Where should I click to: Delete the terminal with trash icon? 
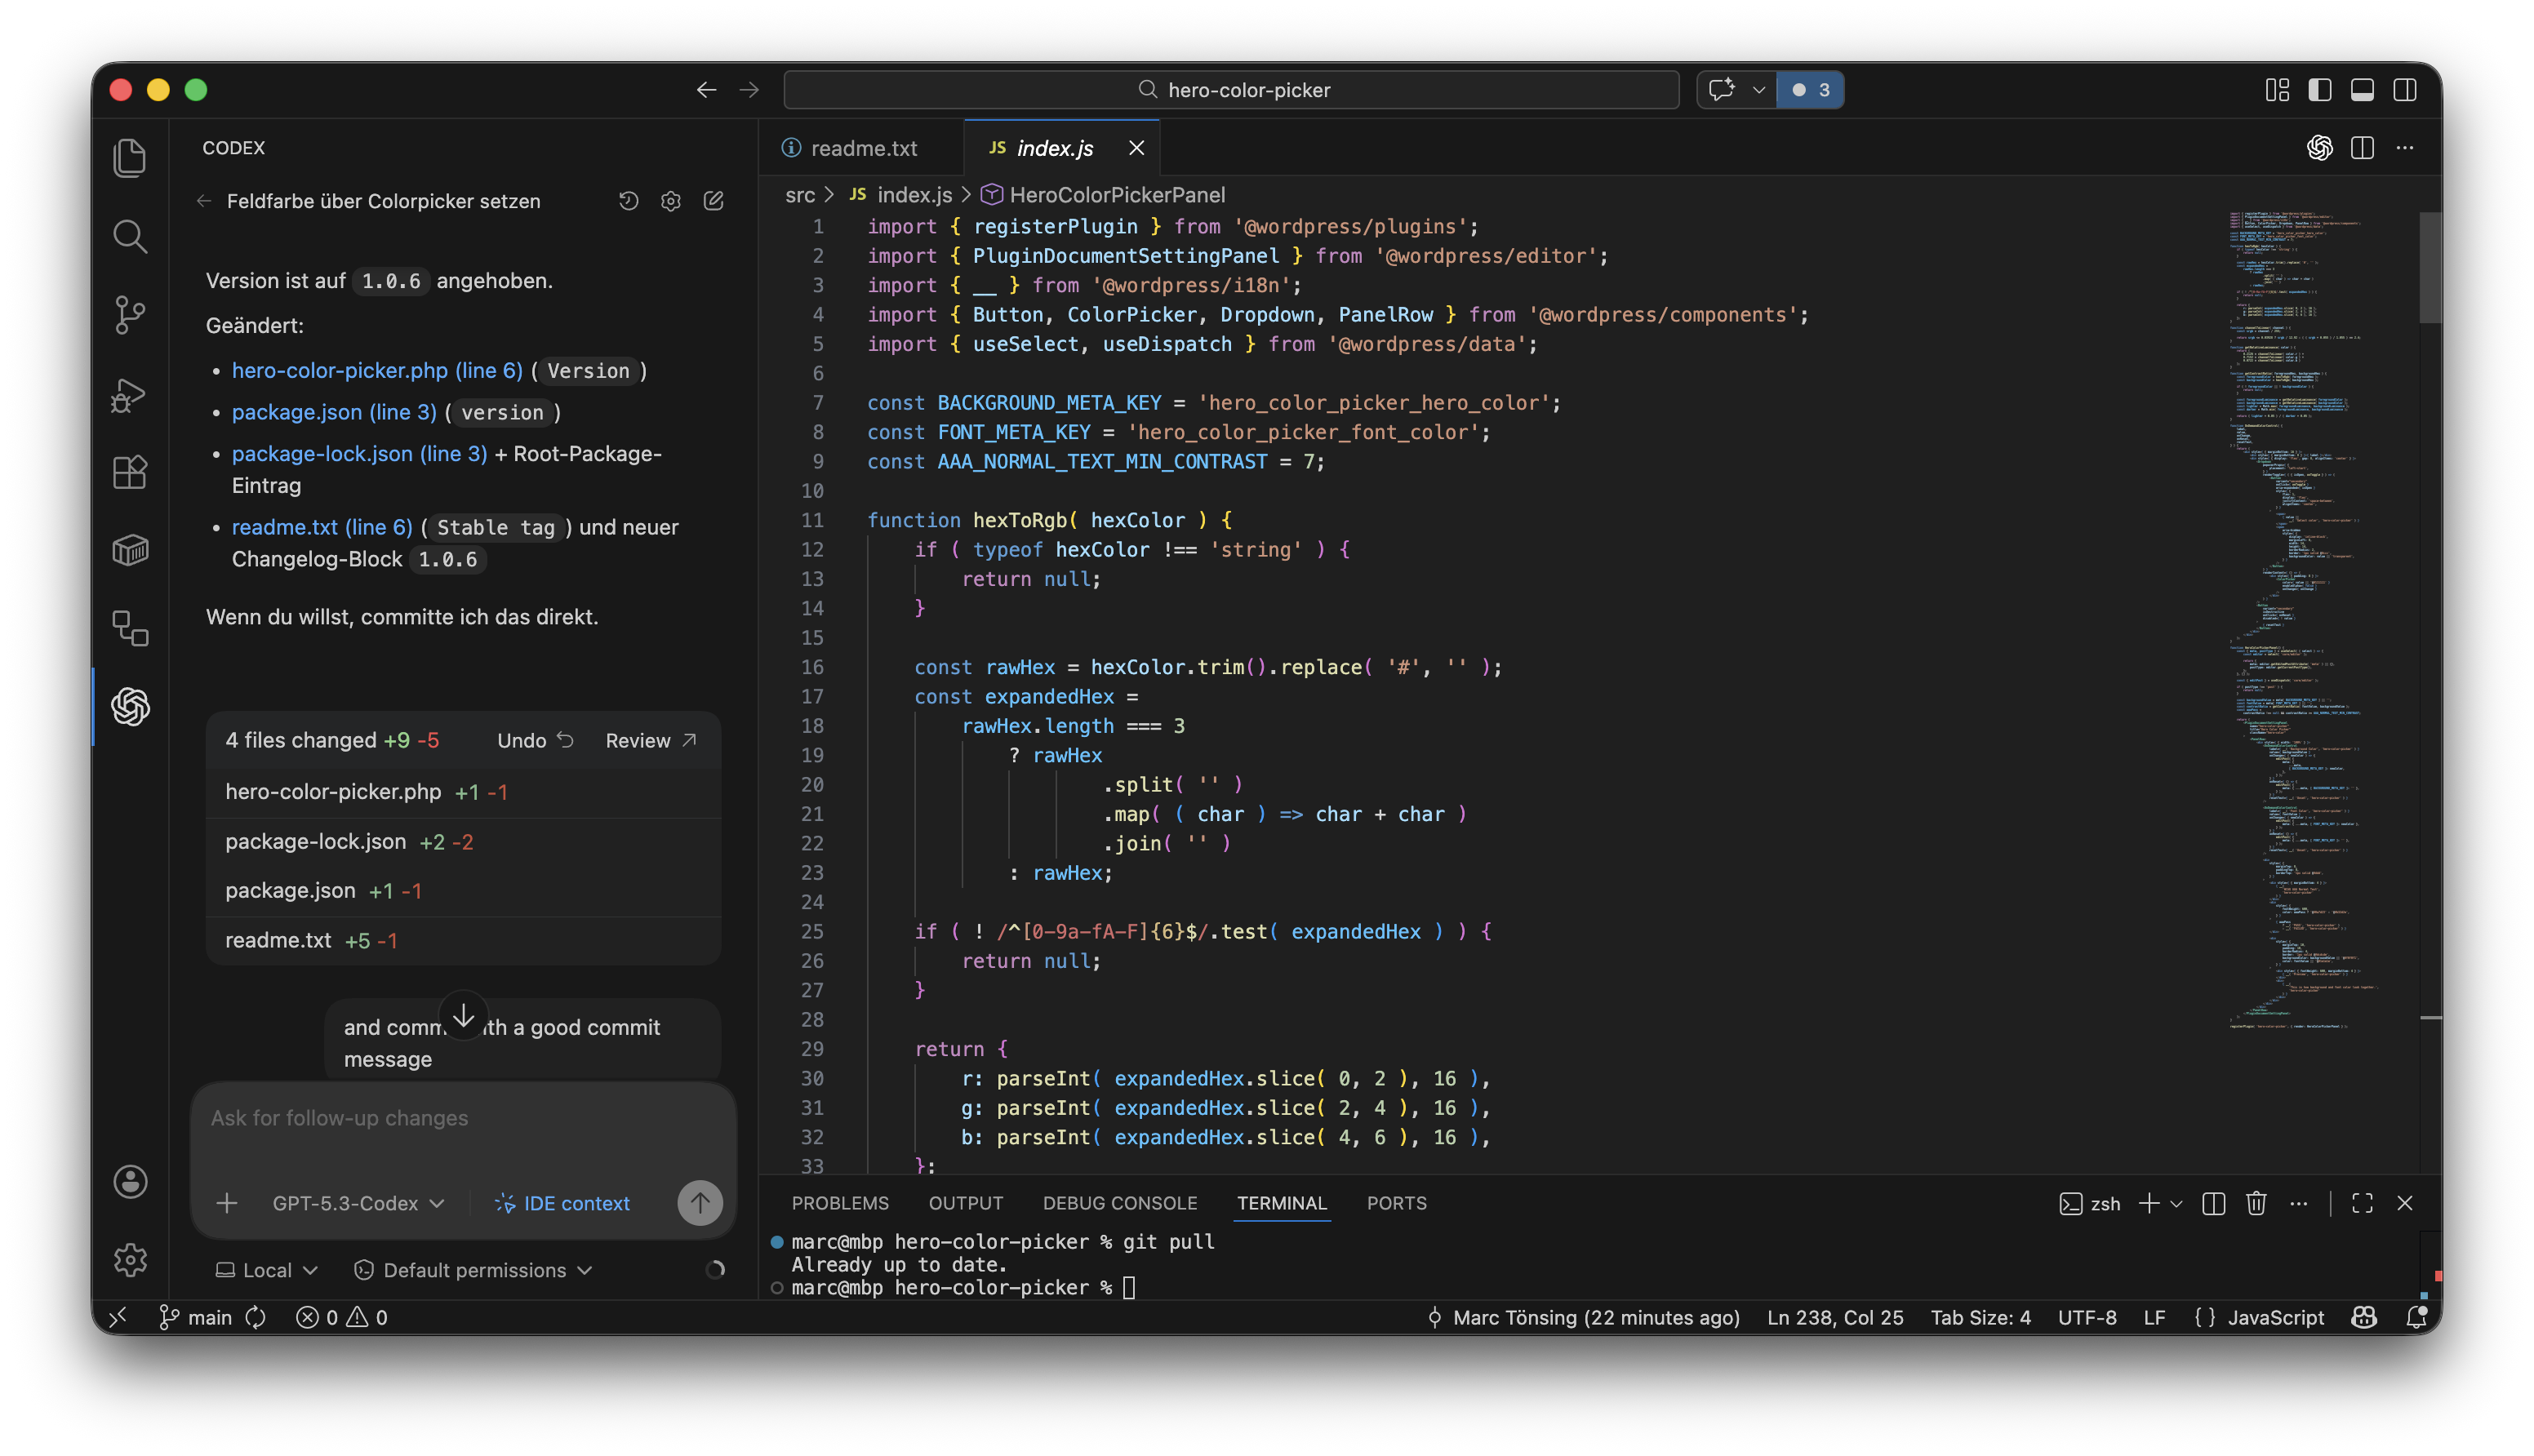2256,1203
